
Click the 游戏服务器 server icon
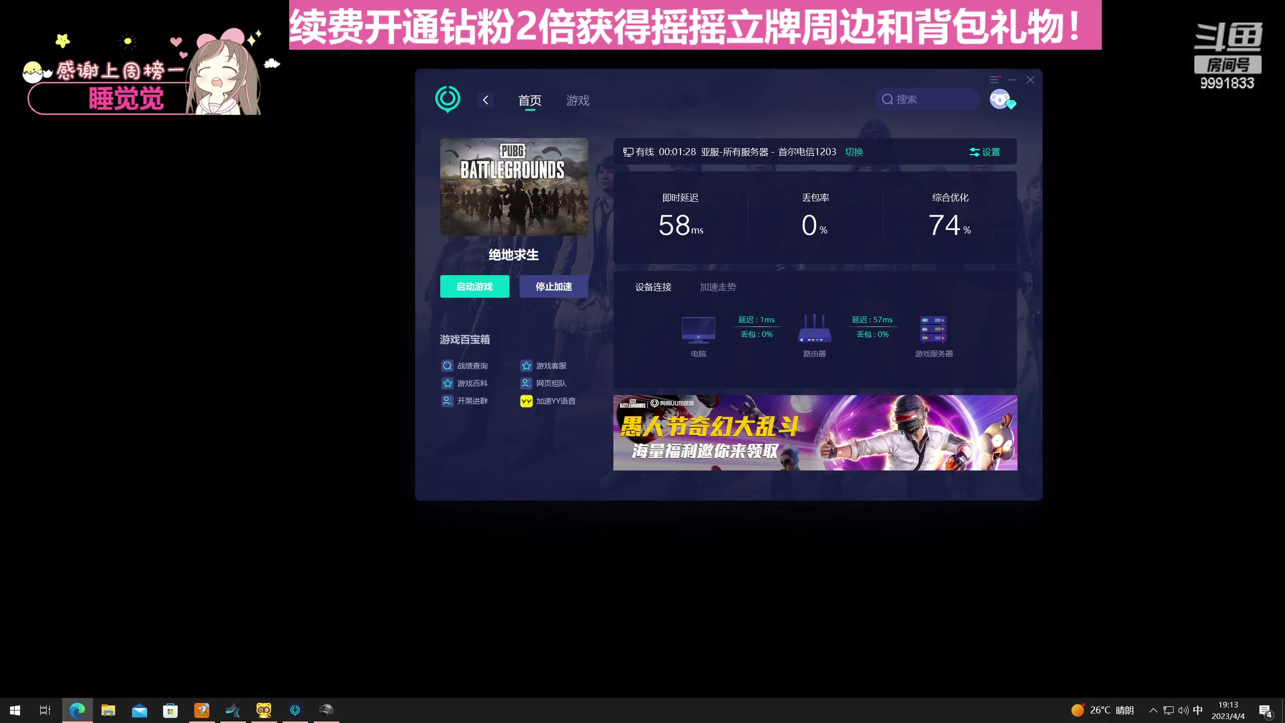(933, 330)
